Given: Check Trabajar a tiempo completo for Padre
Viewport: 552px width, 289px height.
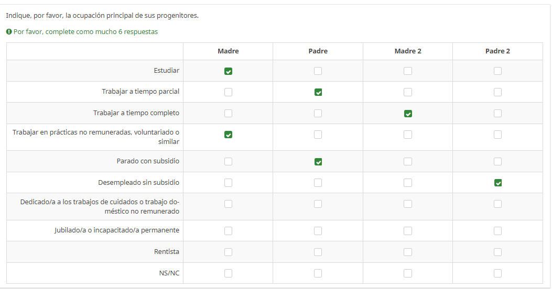Looking at the screenshot, I should click(x=318, y=114).
